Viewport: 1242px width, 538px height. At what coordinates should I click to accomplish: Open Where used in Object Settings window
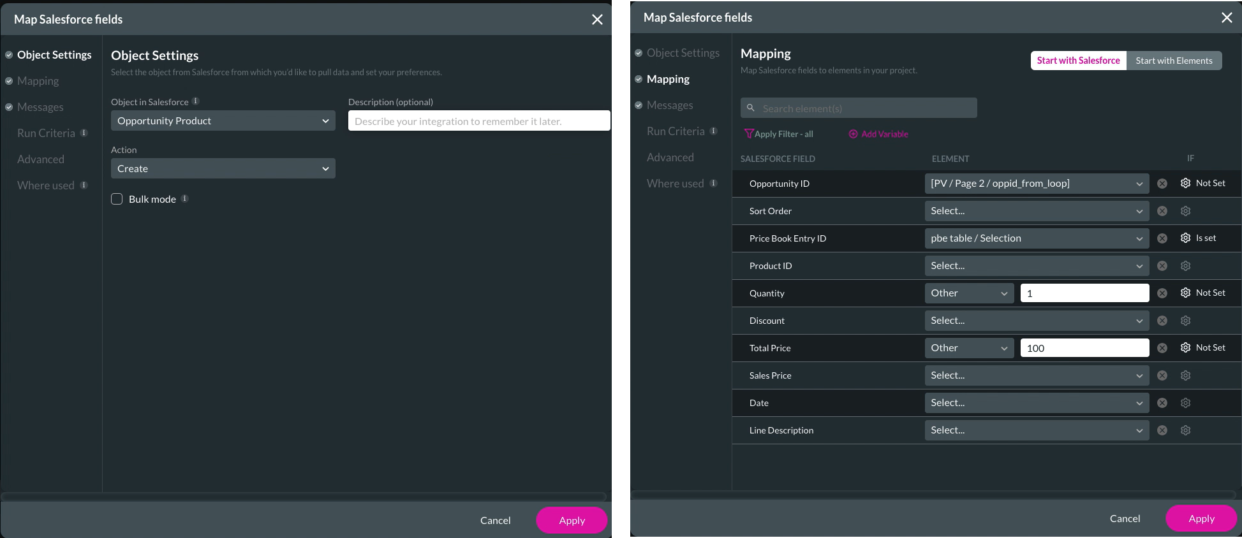(46, 185)
